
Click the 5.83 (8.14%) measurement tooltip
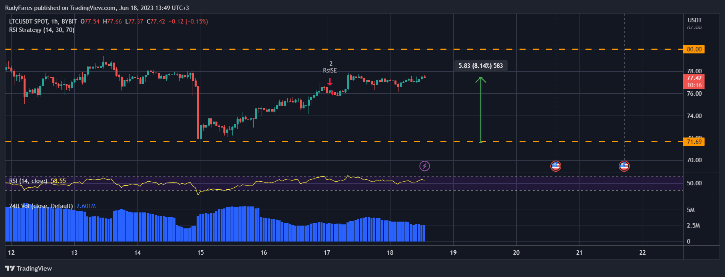(x=480, y=66)
